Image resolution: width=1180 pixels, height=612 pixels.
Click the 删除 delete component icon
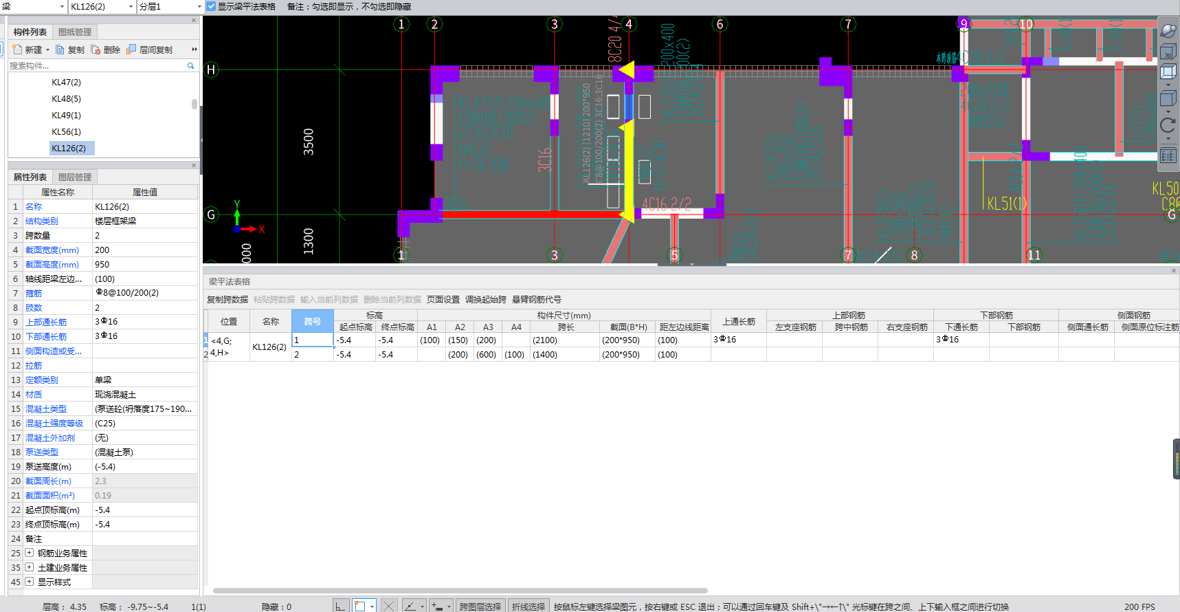(x=96, y=50)
